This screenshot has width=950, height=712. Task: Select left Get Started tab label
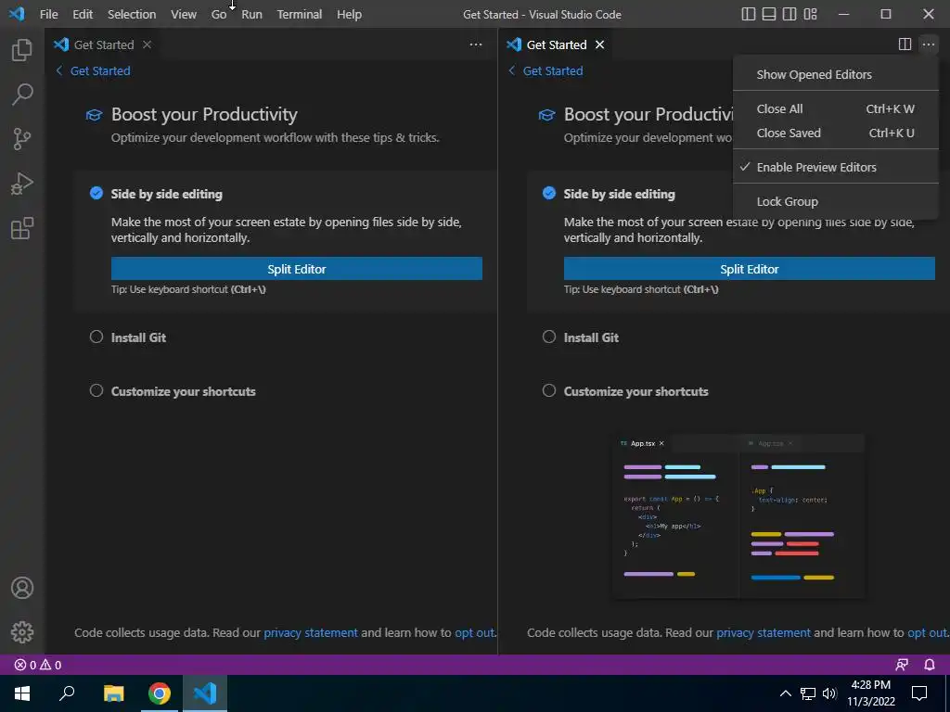104,44
